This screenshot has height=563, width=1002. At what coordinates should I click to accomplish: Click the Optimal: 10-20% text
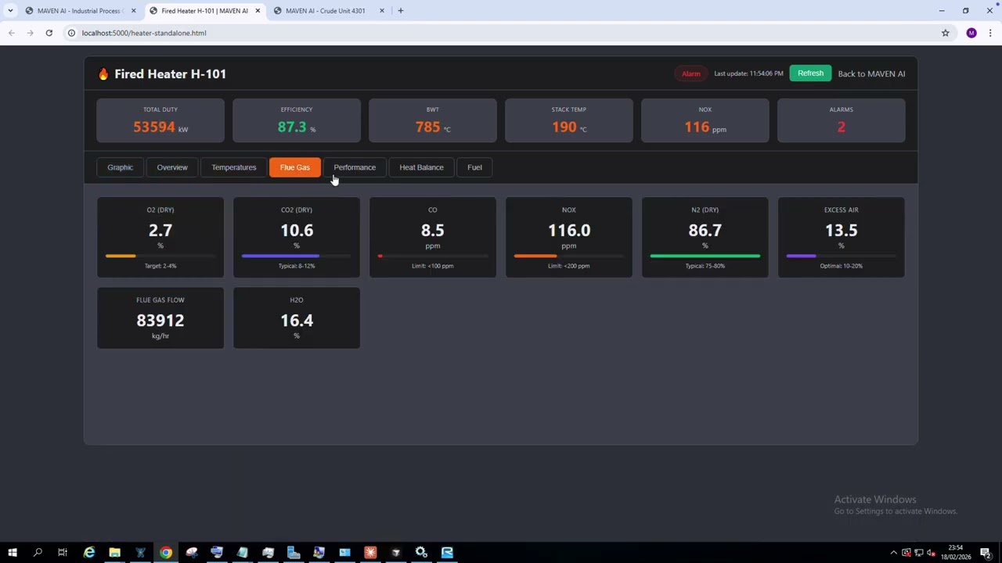(x=841, y=266)
